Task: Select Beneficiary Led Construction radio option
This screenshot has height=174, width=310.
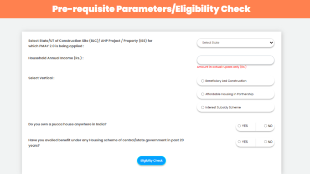Action: coord(202,81)
